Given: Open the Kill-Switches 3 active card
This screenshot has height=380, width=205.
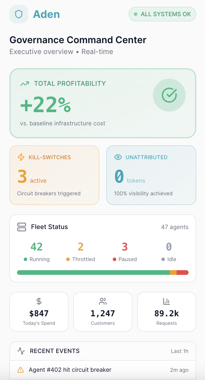Looking at the screenshot, I should (x=54, y=175).
